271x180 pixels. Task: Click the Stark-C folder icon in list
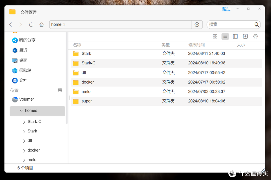click(x=76, y=63)
